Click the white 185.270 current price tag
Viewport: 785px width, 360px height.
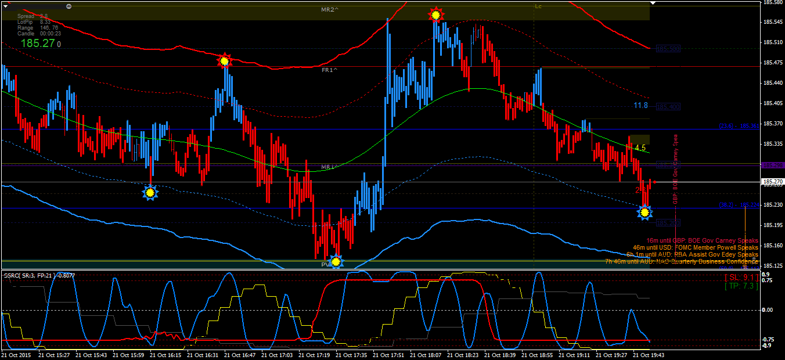pyautogui.click(x=773, y=182)
